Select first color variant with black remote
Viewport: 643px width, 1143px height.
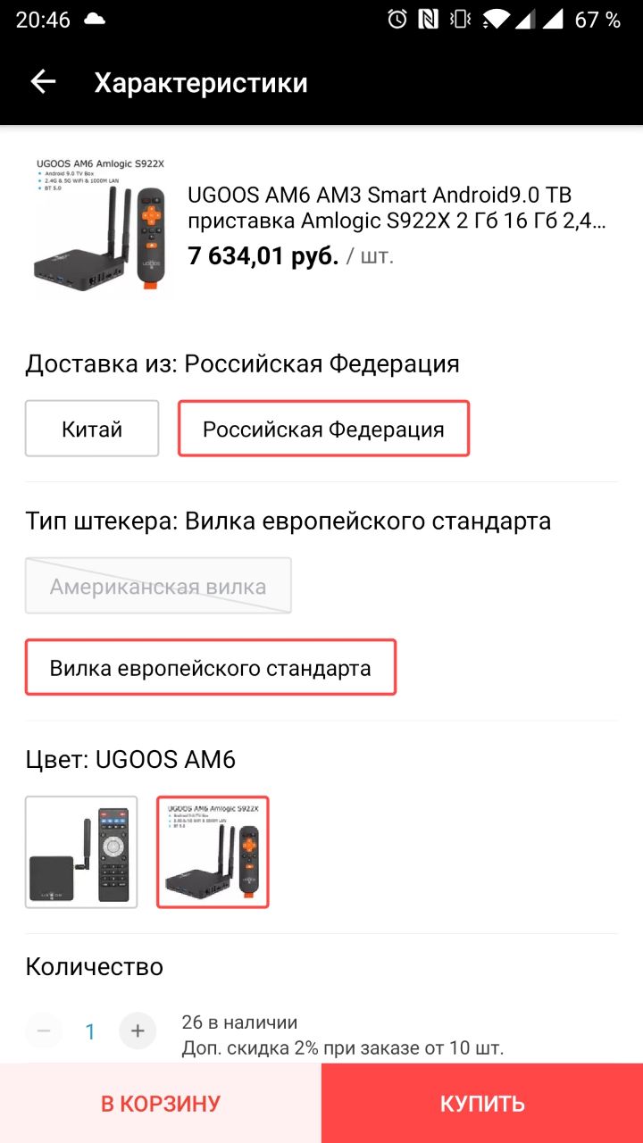click(81, 852)
